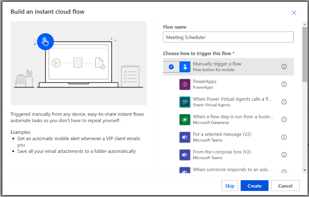The image size is (309, 197).
Task: Click the scroll down arrow of trigger list
Action: pos(305,170)
